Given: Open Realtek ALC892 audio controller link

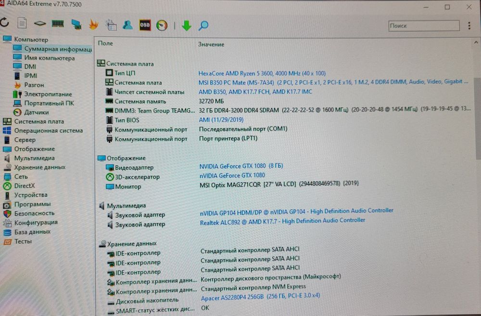Looking at the screenshot, I should coord(282,221).
